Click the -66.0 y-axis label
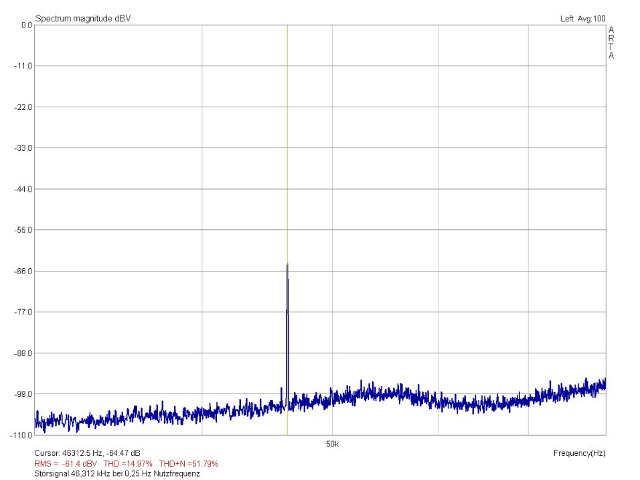This screenshot has height=480, width=640. 25,271
